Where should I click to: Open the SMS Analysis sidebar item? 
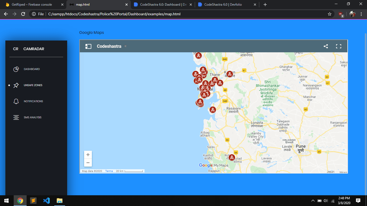36,117
